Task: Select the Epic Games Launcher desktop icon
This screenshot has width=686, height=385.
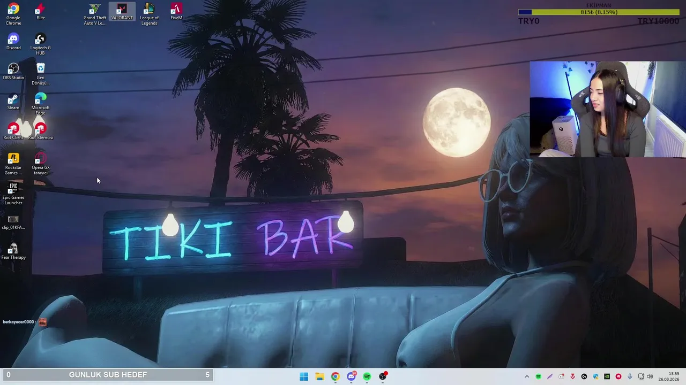Action: (x=13, y=194)
